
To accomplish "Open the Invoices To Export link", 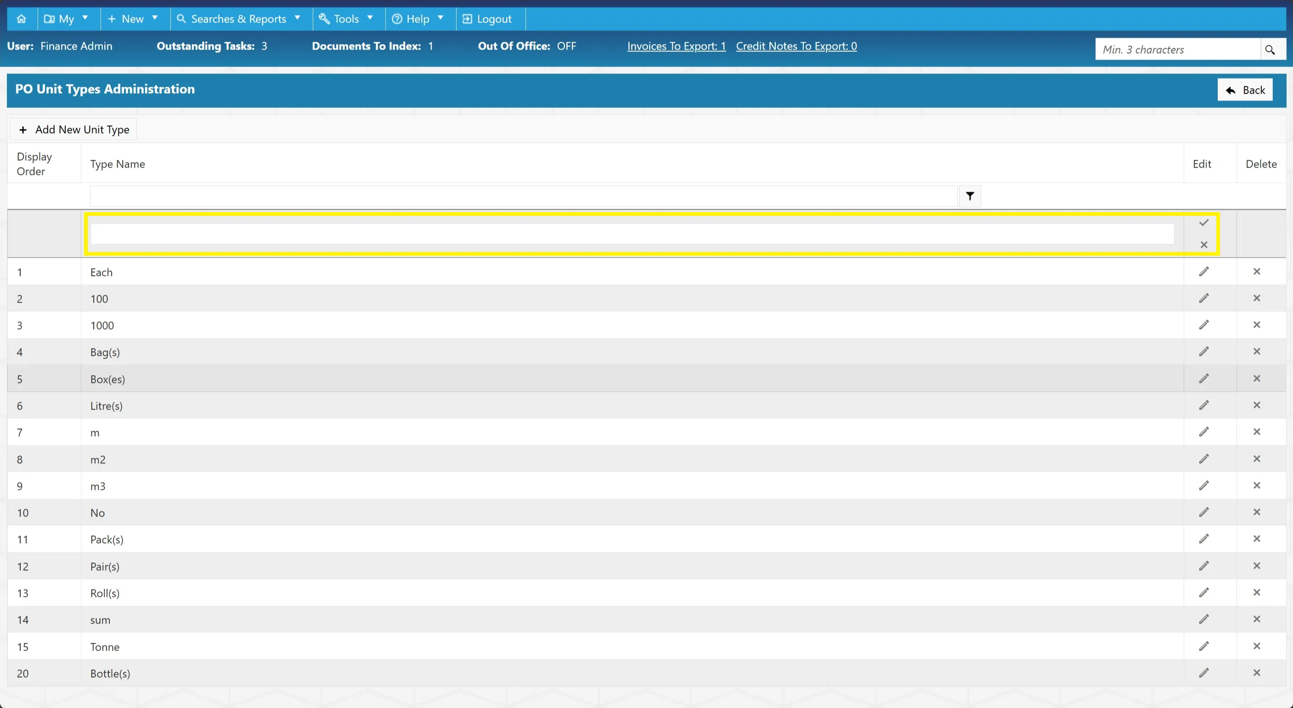I will click(676, 46).
